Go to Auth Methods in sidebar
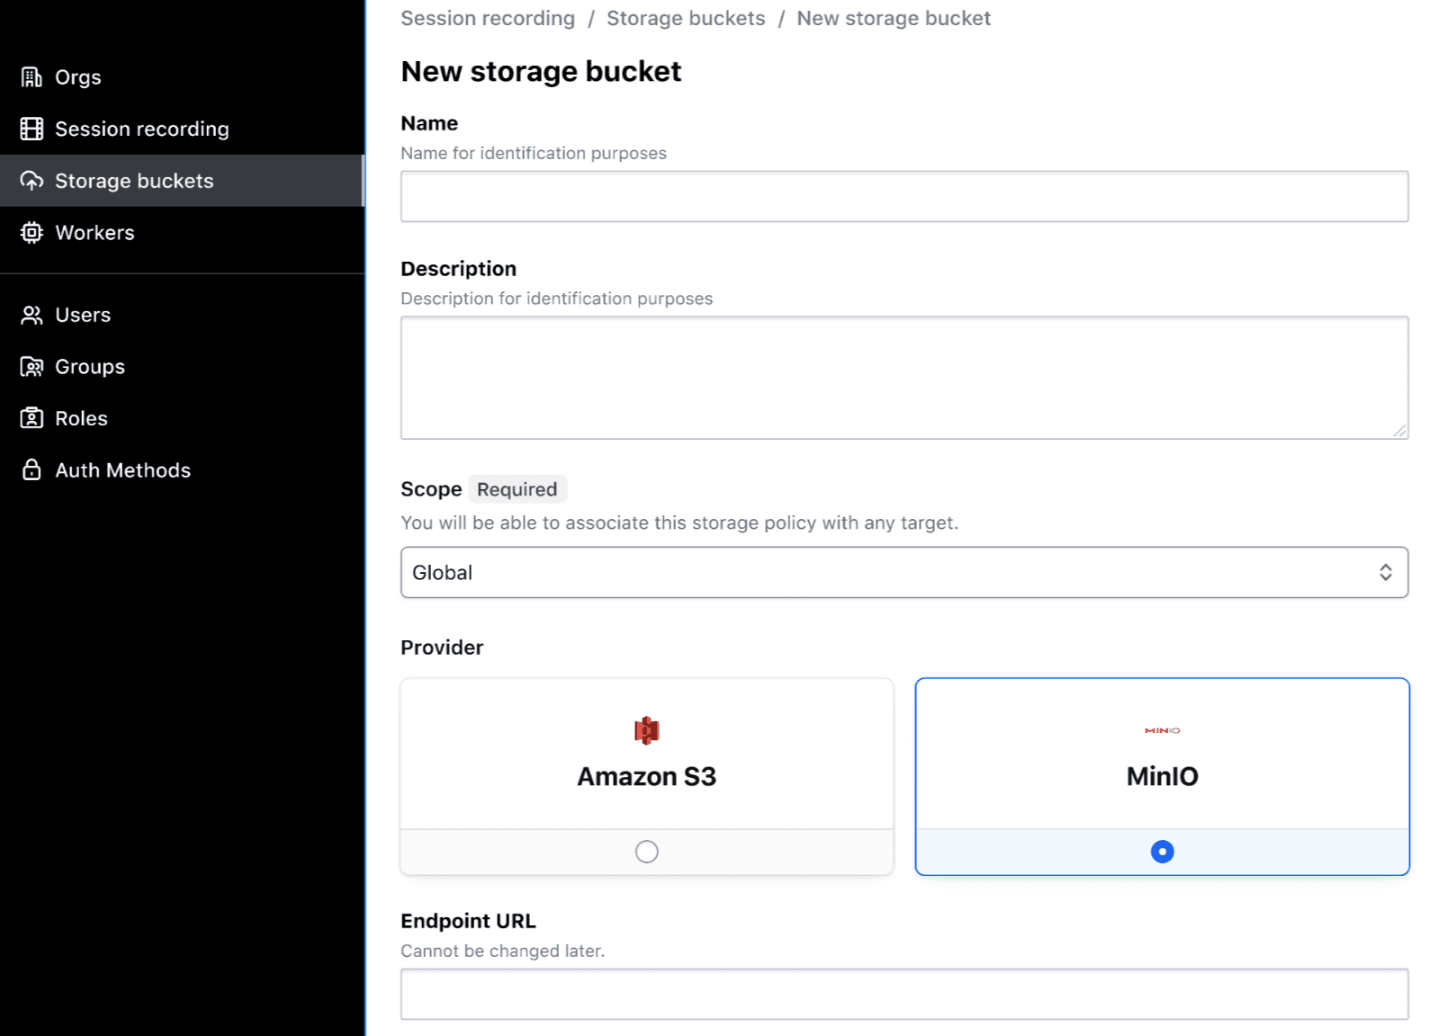This screenshot has width=1438, height=1036. (x=122, y=470)
